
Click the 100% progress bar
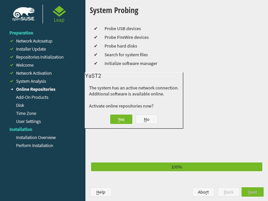click(x=177, y=167)
